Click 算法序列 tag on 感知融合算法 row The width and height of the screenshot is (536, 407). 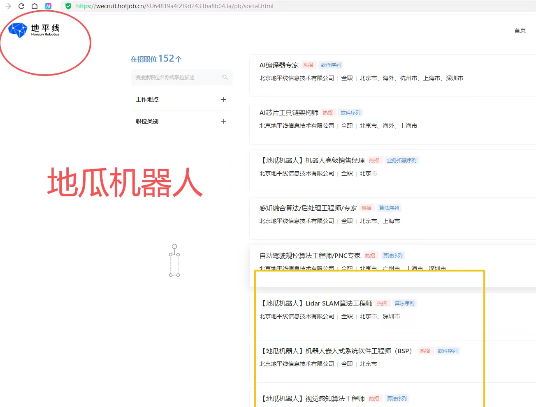click(389, 208)
